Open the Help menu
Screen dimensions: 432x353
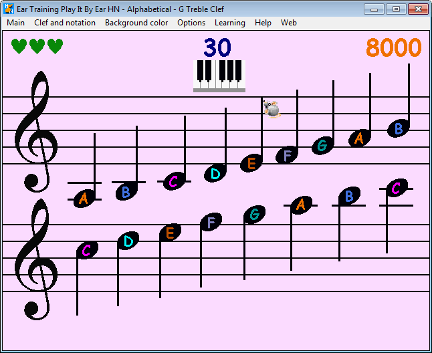coord(263,23)
